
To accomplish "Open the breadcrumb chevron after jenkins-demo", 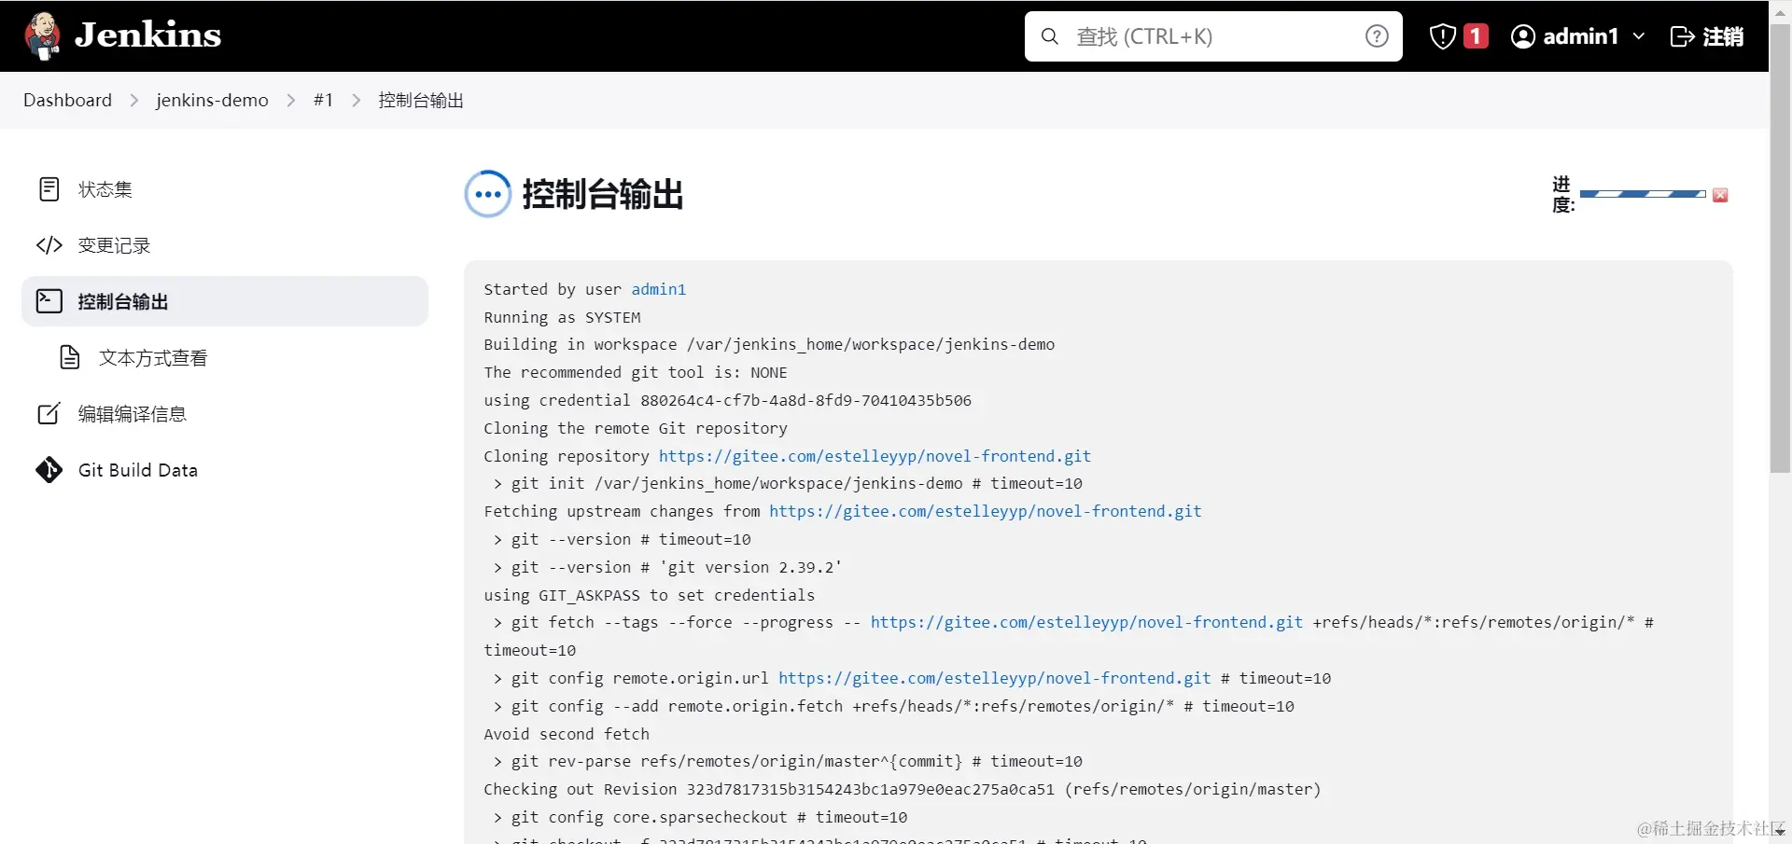I will (x=290, y=100).
